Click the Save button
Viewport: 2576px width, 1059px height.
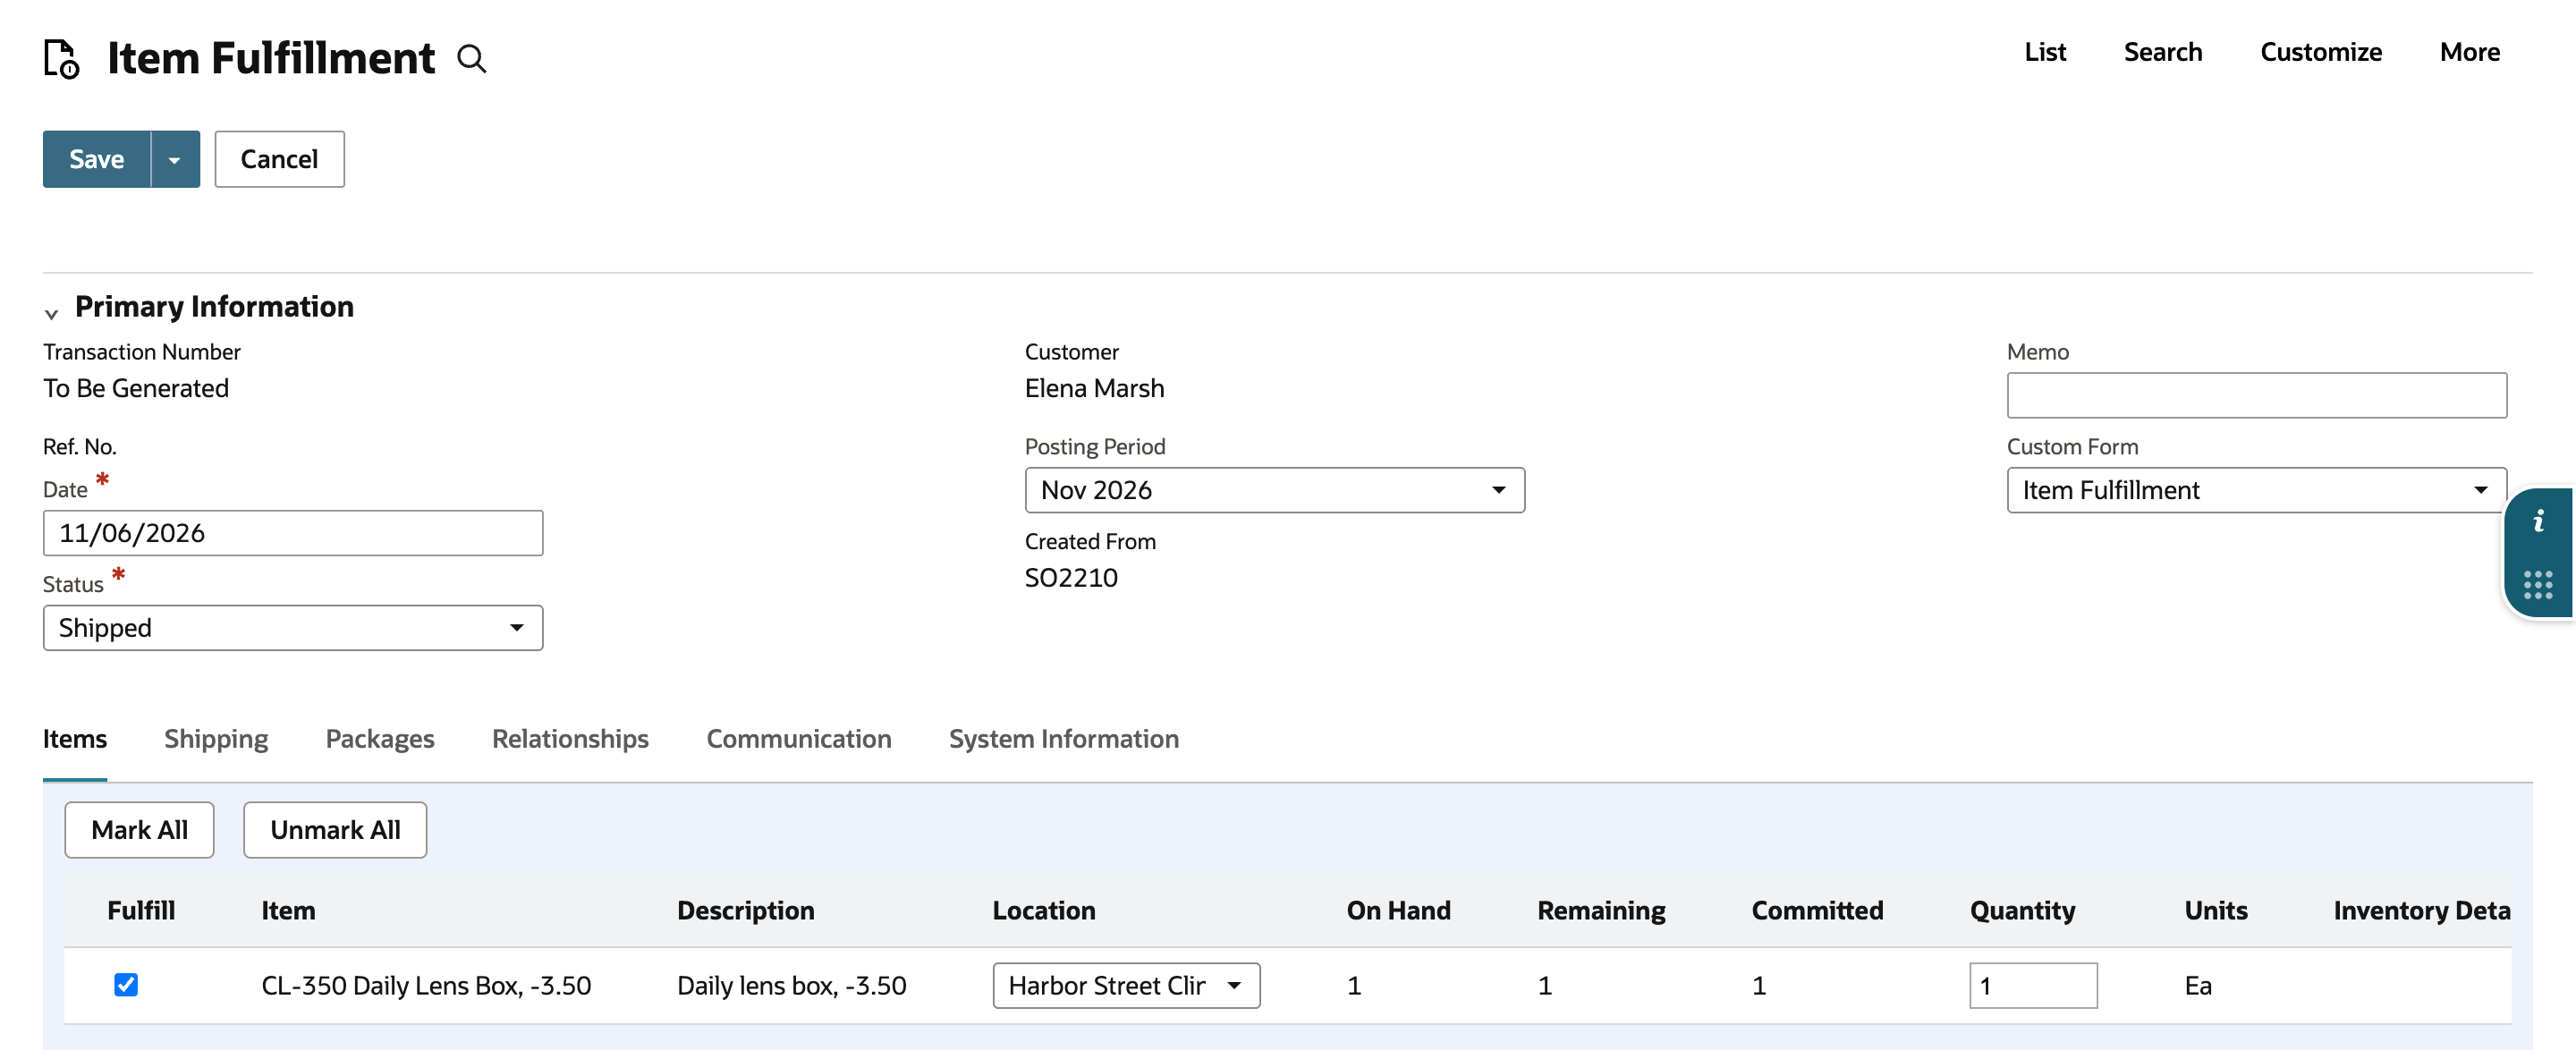(97, 159)
